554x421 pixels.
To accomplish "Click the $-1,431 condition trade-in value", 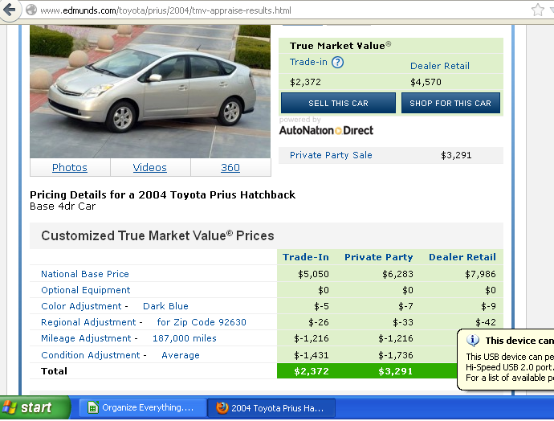I will click(312, 355).
